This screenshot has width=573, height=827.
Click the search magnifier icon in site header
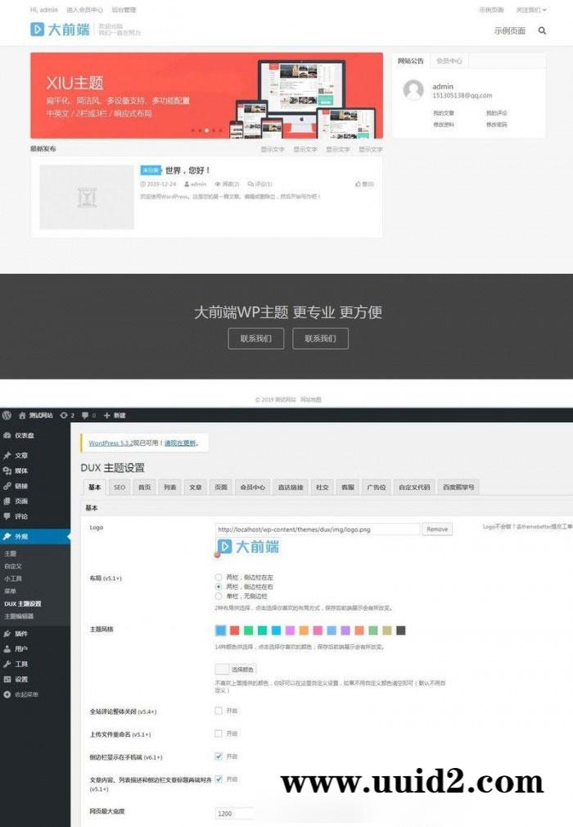point(542,30)
